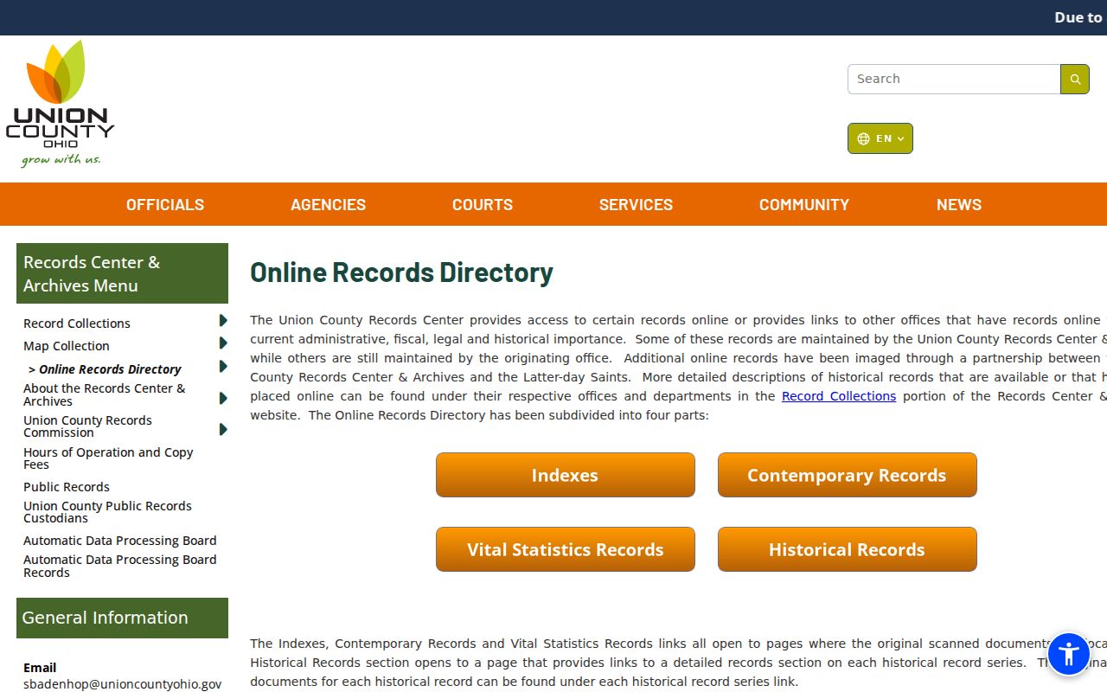
Task: Expand the Online Records Directory submenu arrow
Action: click(223, 366)
